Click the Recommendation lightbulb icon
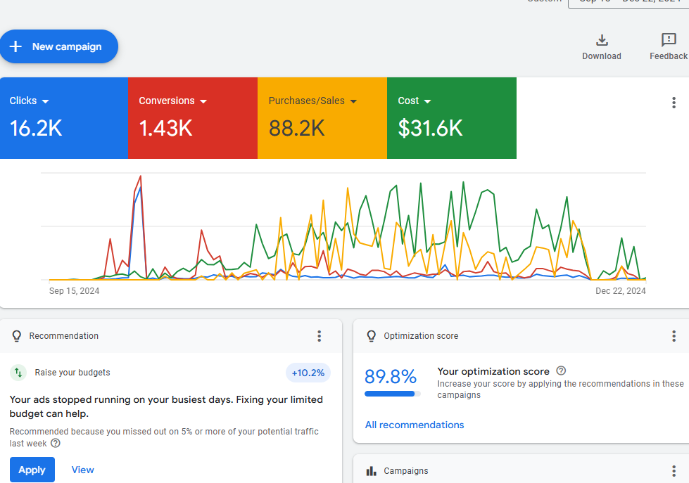 (x=17, y=336)
